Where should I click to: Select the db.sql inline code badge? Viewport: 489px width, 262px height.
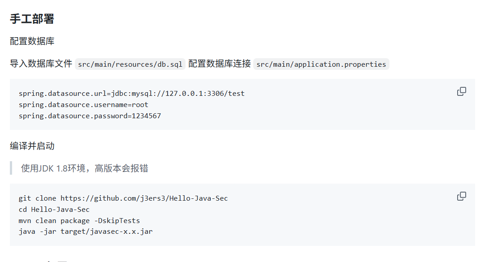(x=130, y=64)
